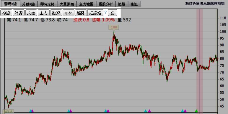Open the 主力地圖 tab

(x=86, y=4)
